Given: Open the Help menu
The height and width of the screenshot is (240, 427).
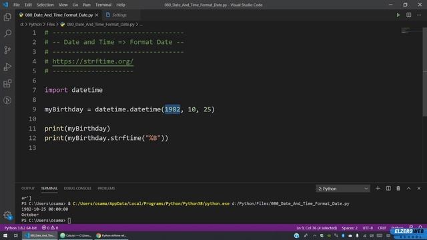Looking at the screenshot, I should click(x=121, y=5).
